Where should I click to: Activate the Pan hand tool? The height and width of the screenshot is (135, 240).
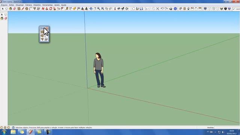click(x=95, y=9)
